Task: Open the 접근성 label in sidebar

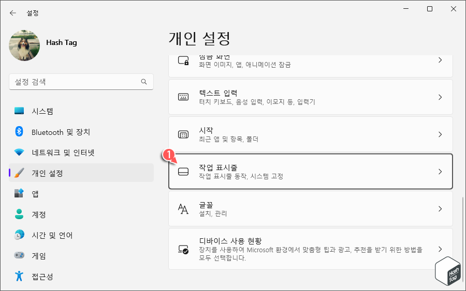Action: [42, 277]
